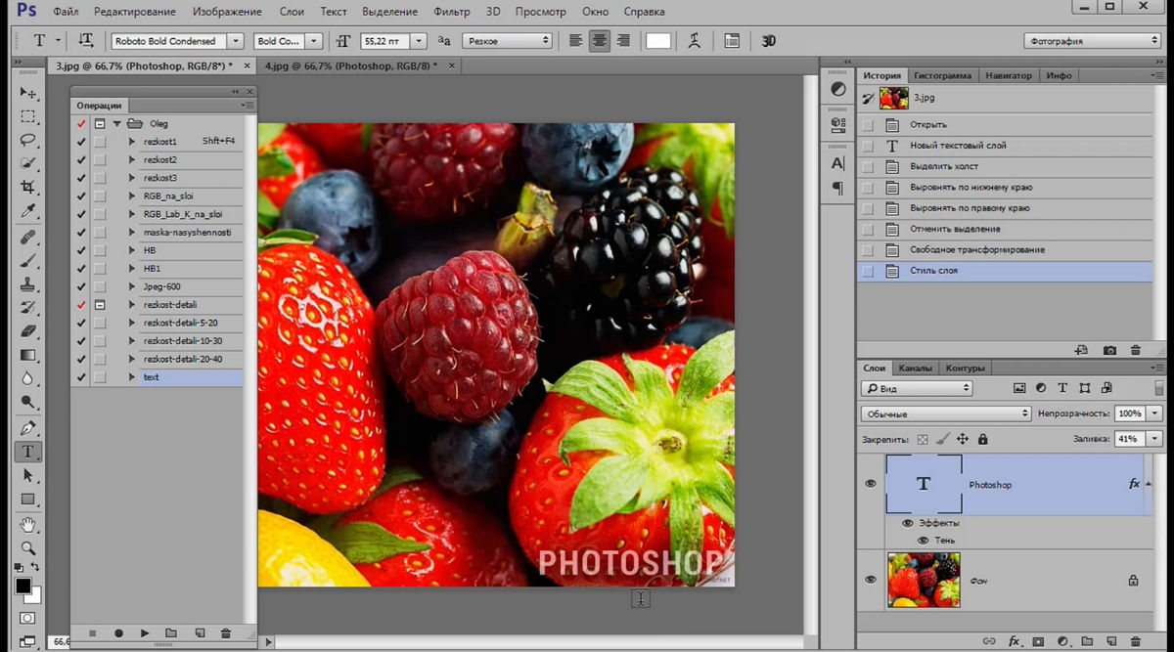Select the Pen tool
This screenshot has height=652, width=1174.
(x=27, y=428)
